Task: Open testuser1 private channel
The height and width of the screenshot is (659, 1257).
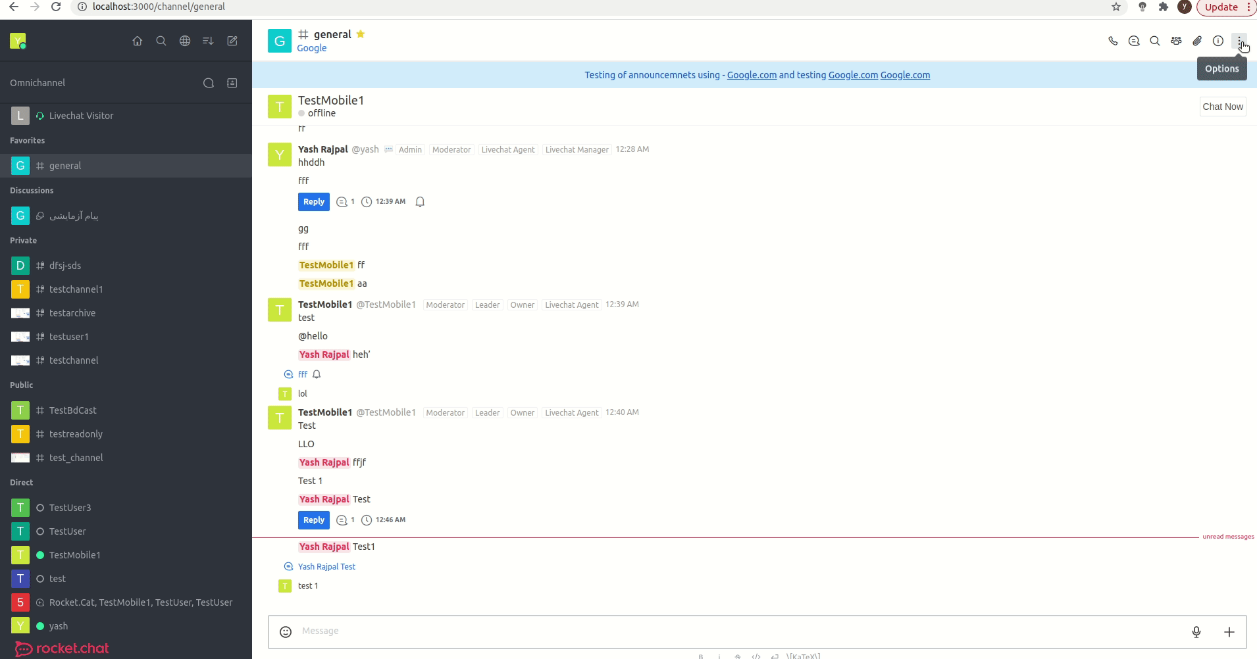Action: pos(126,337)
